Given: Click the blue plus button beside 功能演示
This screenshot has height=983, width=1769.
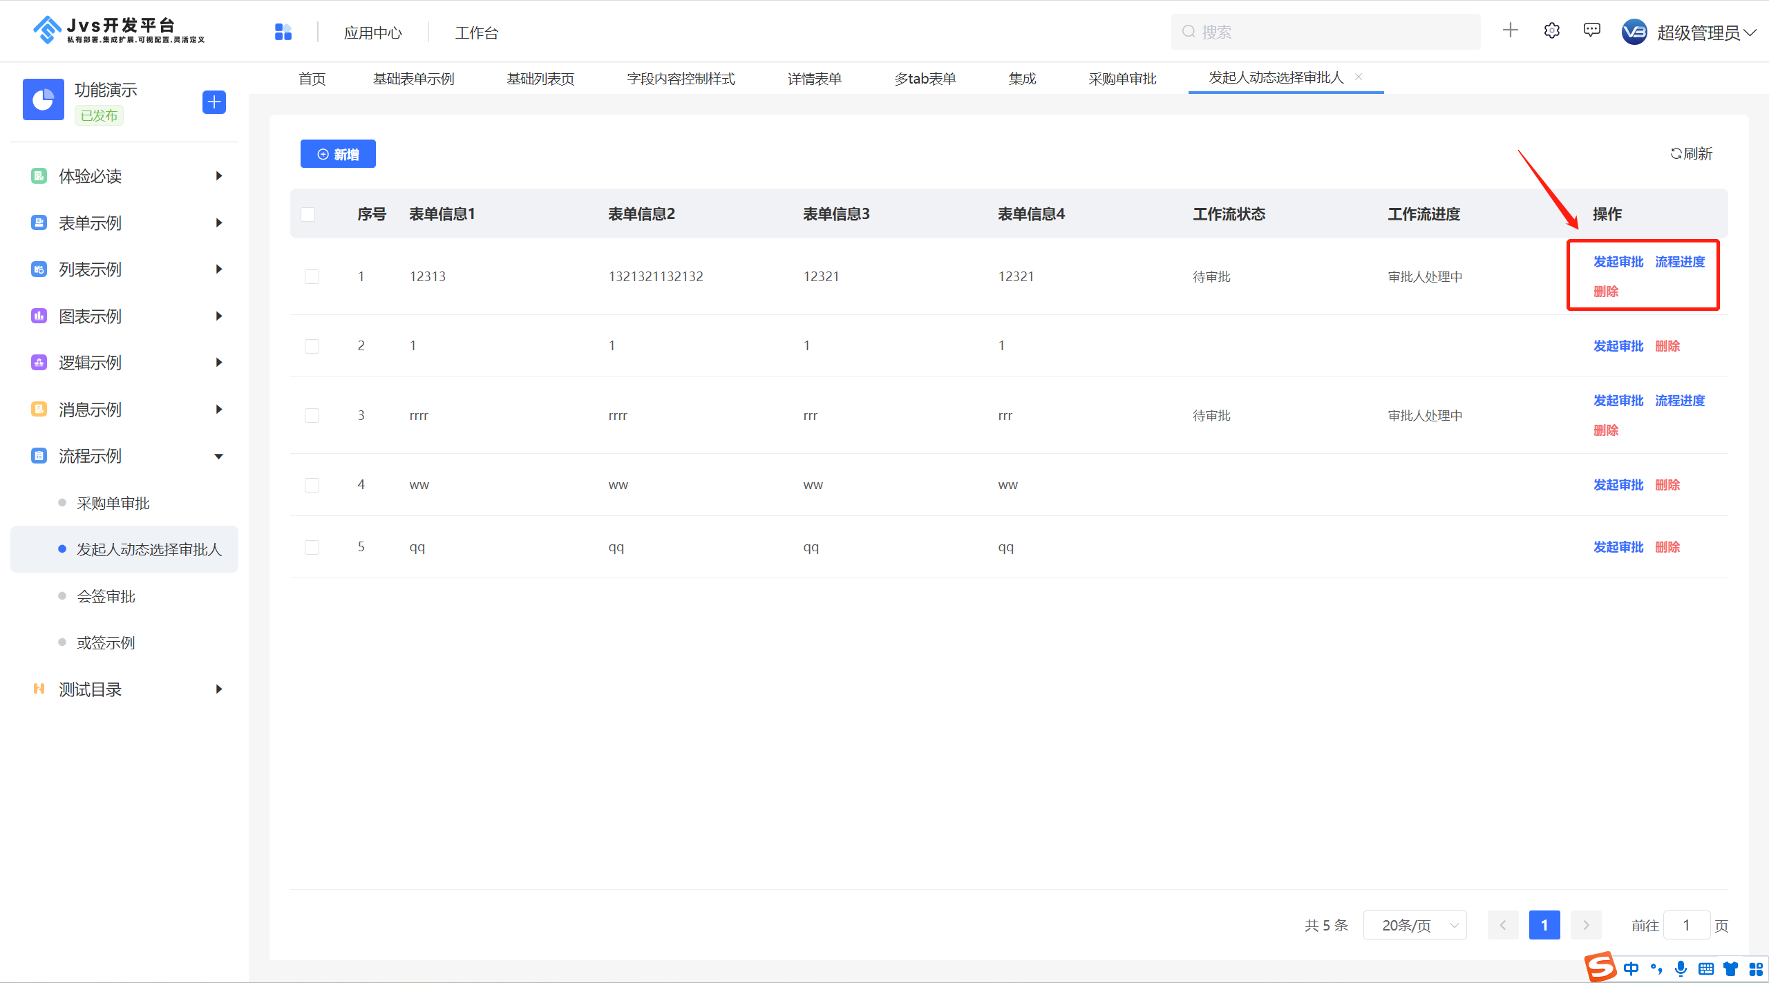Looking at the screenshot, I should (214, 102).
